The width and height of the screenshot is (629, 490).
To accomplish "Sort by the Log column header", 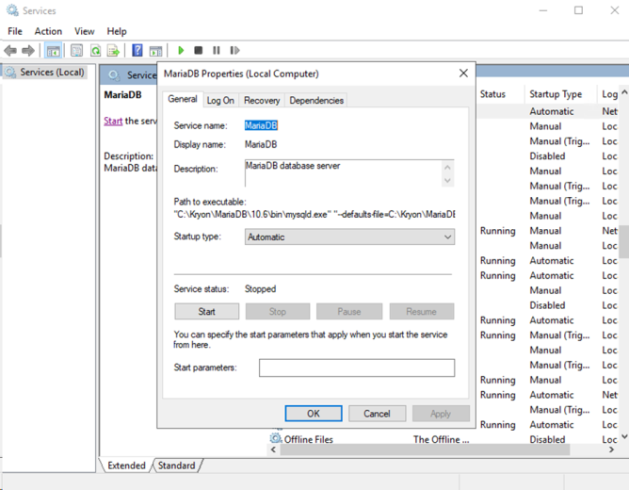I will pos(609,94).
